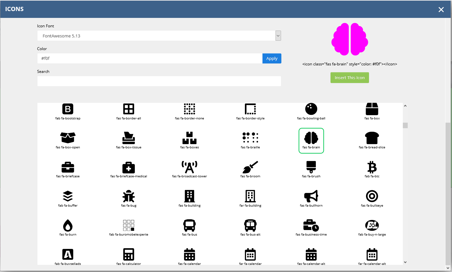Click the Insert This Icon button
Viewport: 452px width, 272px height.
350,78
